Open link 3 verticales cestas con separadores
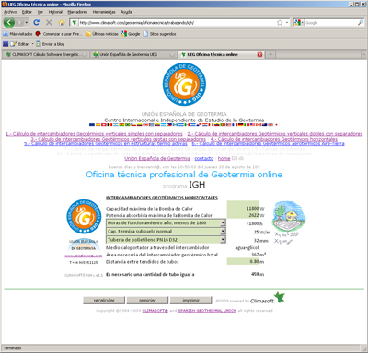Image resolution: width=368 pixels, height=353 pixels. [x=118, y=139]
